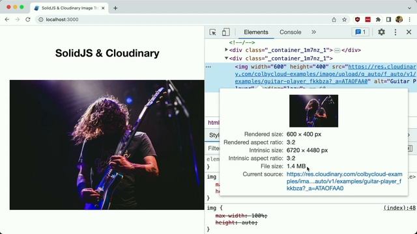
Task: Expand the first _container_1m7nz_1 div
Action: pyautogui.click(x=226, y=49)
